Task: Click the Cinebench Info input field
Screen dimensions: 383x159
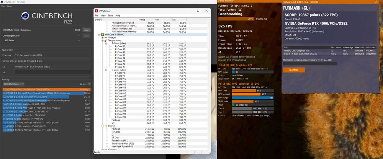Action: [x=52, y=72]
